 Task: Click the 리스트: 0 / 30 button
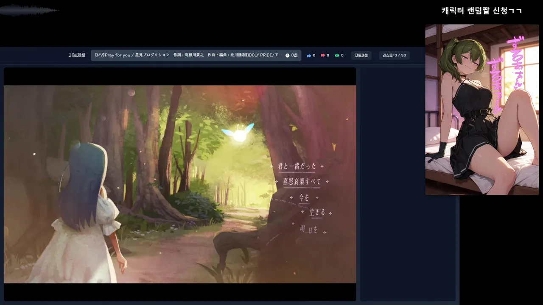[394, 55]
